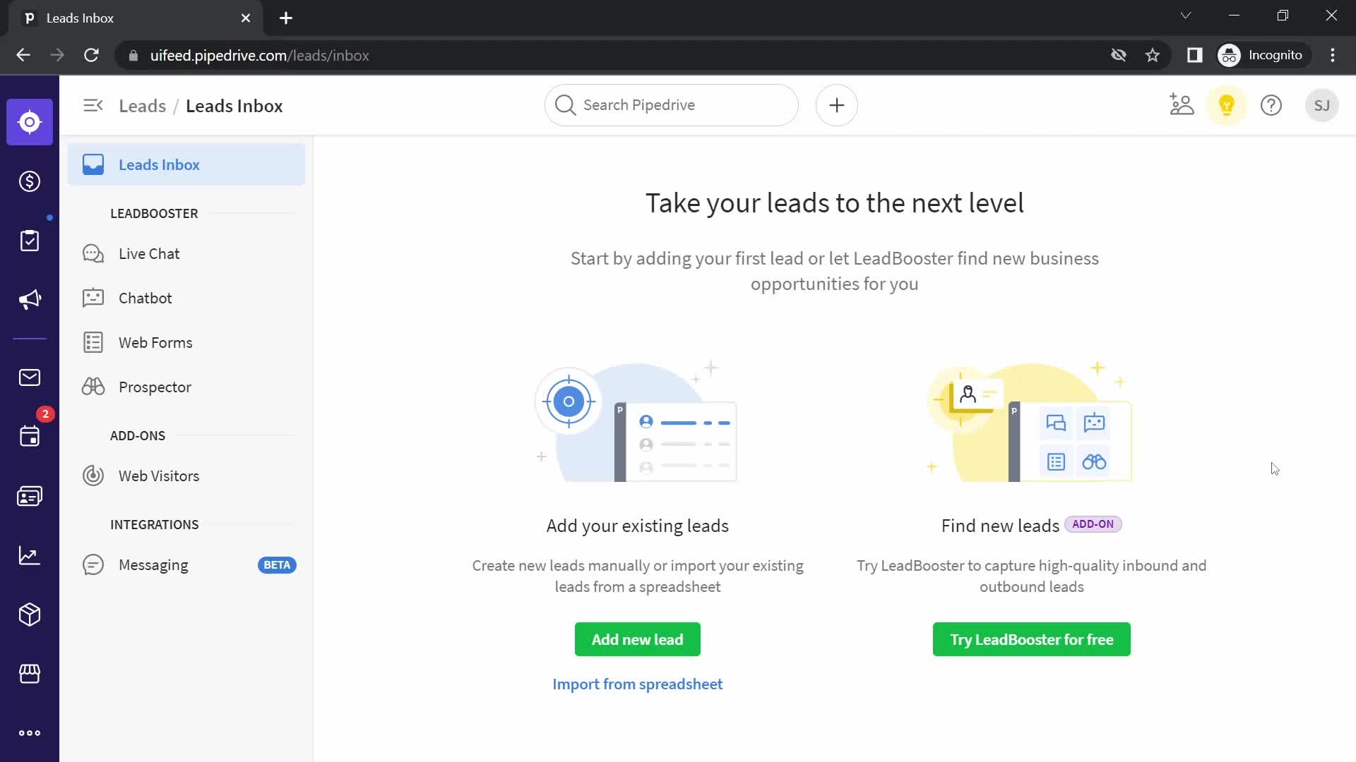Open a new browser tab

pyautogui.click(x=286, y=18)
